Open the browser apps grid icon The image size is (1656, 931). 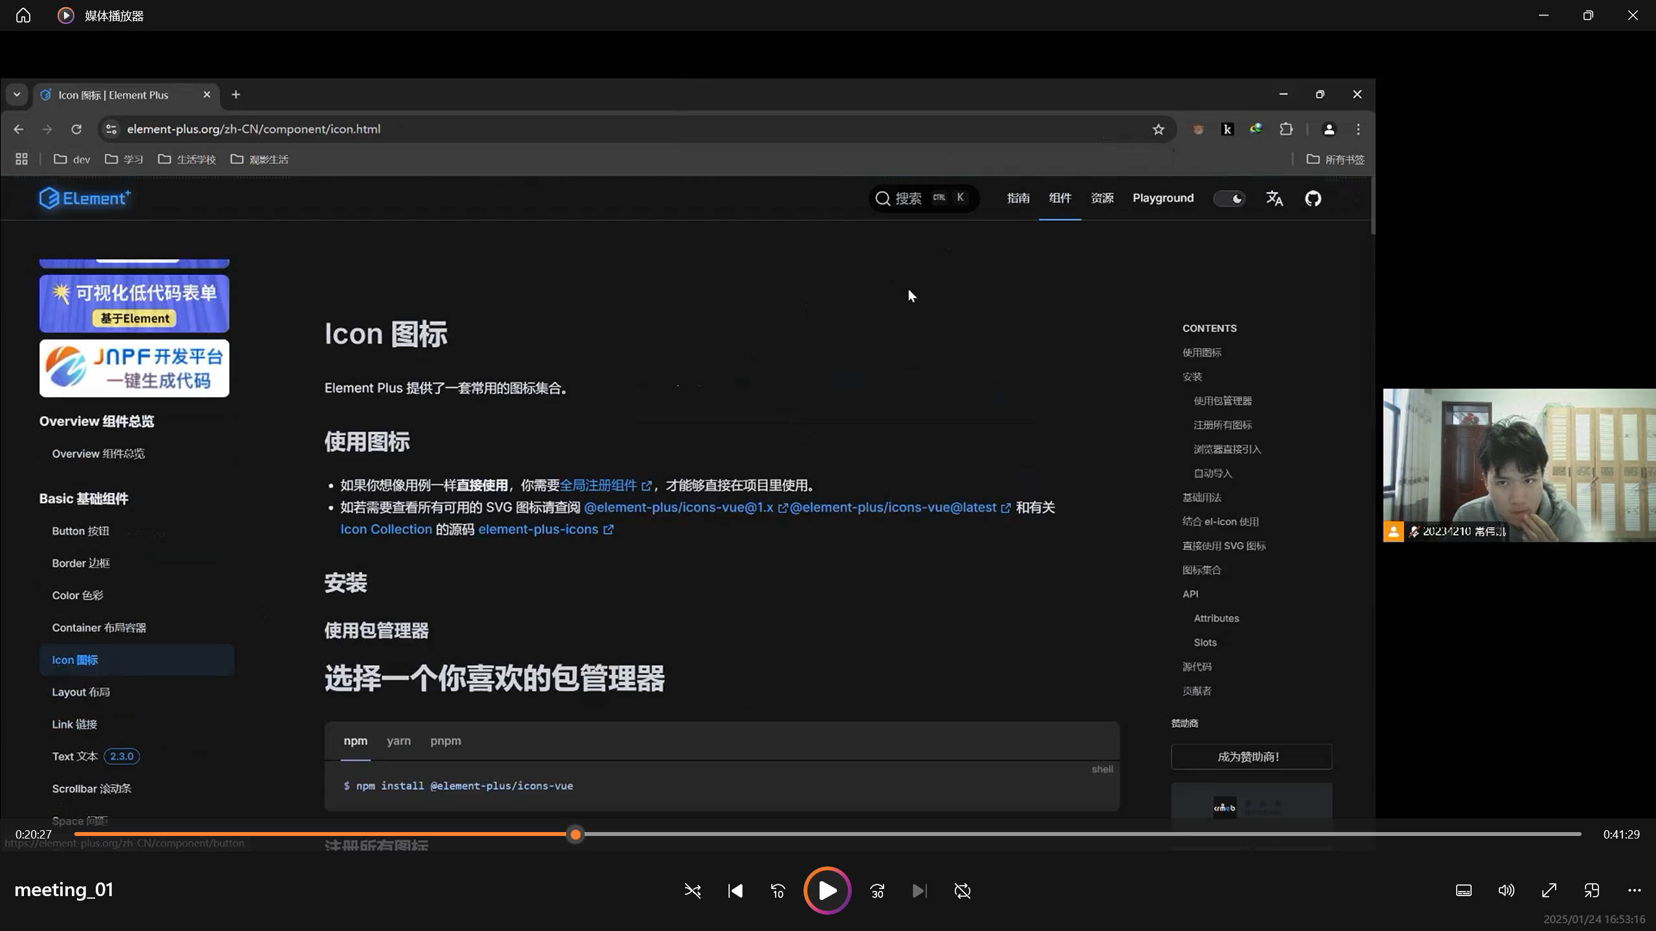21,159
